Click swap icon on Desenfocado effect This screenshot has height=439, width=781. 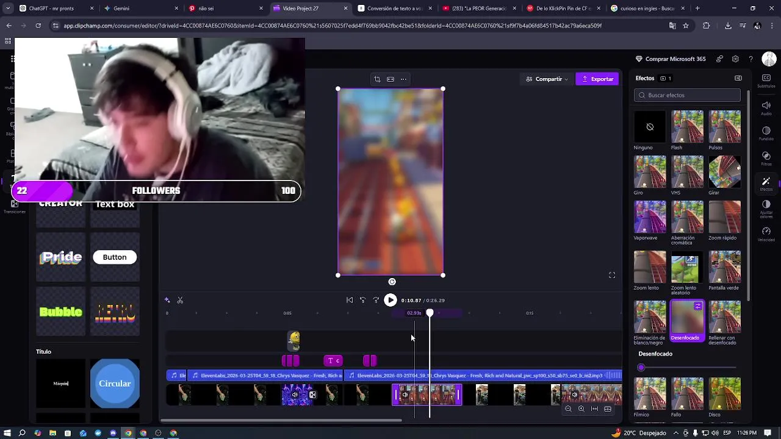click(697, 307)
